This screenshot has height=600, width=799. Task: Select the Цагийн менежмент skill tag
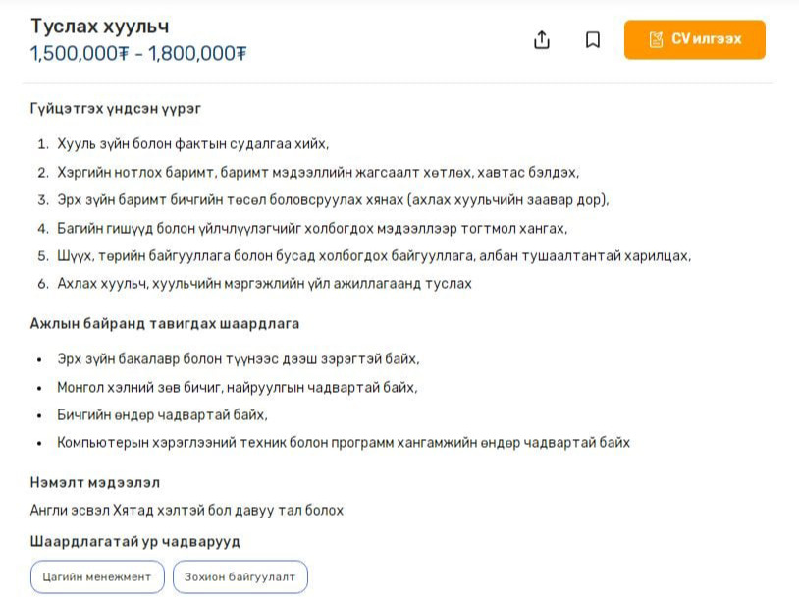(97, 576)
